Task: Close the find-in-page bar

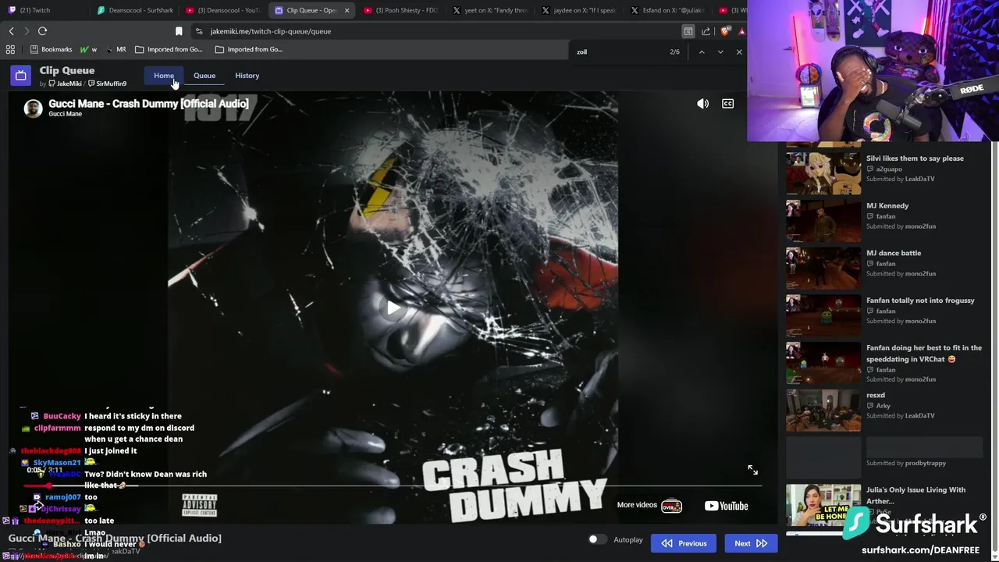Action: coord(739,52)
